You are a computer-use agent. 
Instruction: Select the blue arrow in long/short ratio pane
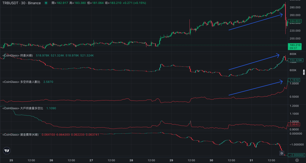pyautogui.click(x=255, y=88)
